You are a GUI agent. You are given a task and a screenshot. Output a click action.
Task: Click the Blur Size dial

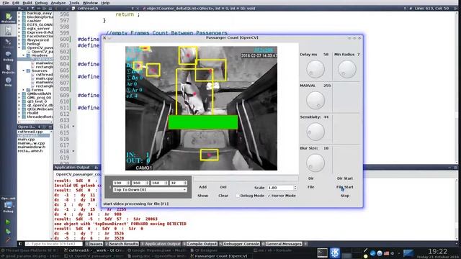315,163
